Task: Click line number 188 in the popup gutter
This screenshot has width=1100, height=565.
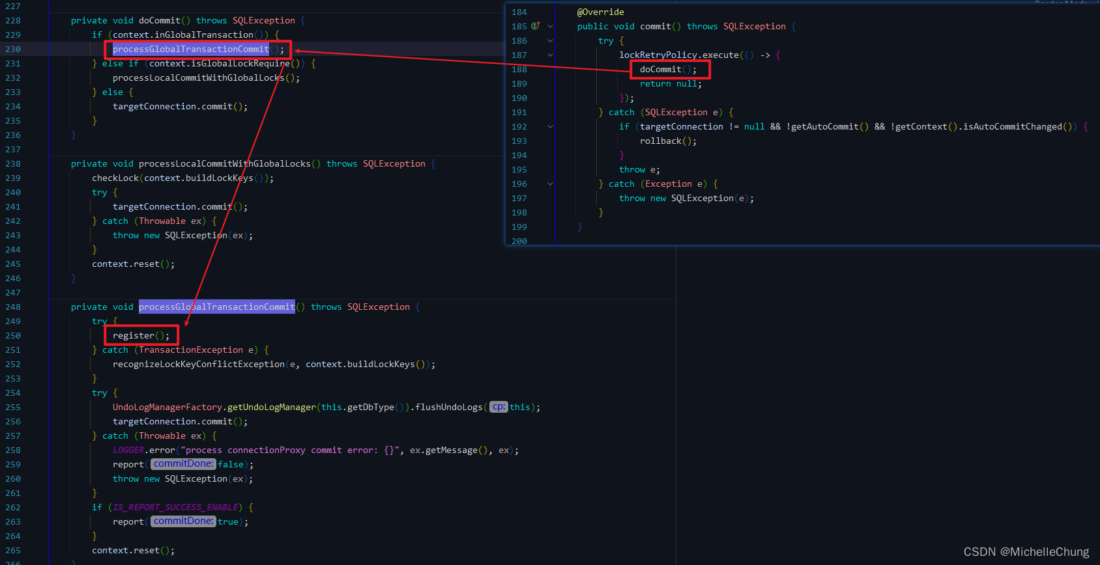Action: 519,70
